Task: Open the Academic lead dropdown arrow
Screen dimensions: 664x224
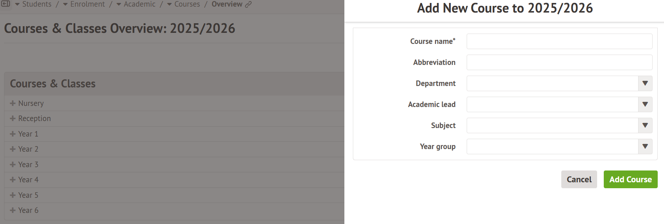Action: [x=645, y=104]
